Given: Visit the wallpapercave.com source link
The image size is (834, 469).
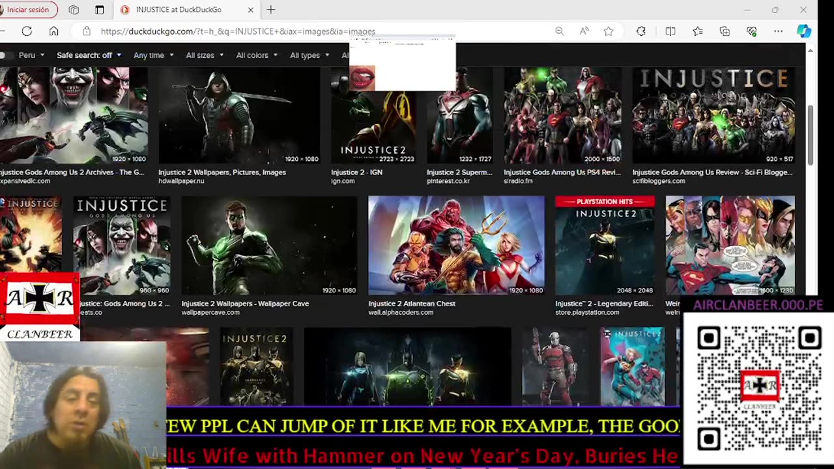Looking at the screenshot, I should coord(210,313).
